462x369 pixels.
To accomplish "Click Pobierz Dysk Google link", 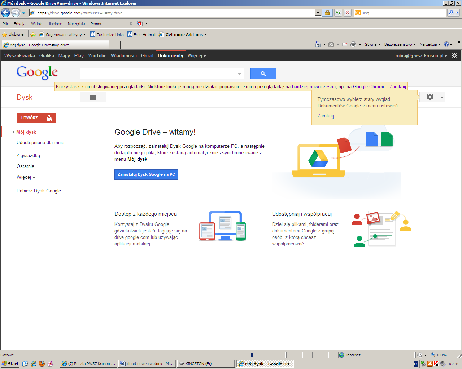I will point(39,191).
